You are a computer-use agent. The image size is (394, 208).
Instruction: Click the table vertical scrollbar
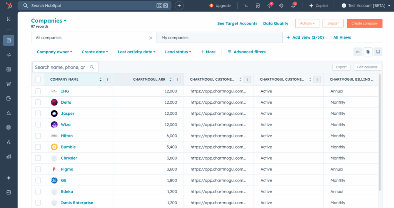coord(380,133)
